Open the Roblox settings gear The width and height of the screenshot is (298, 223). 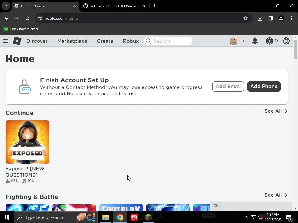point(286,41)
